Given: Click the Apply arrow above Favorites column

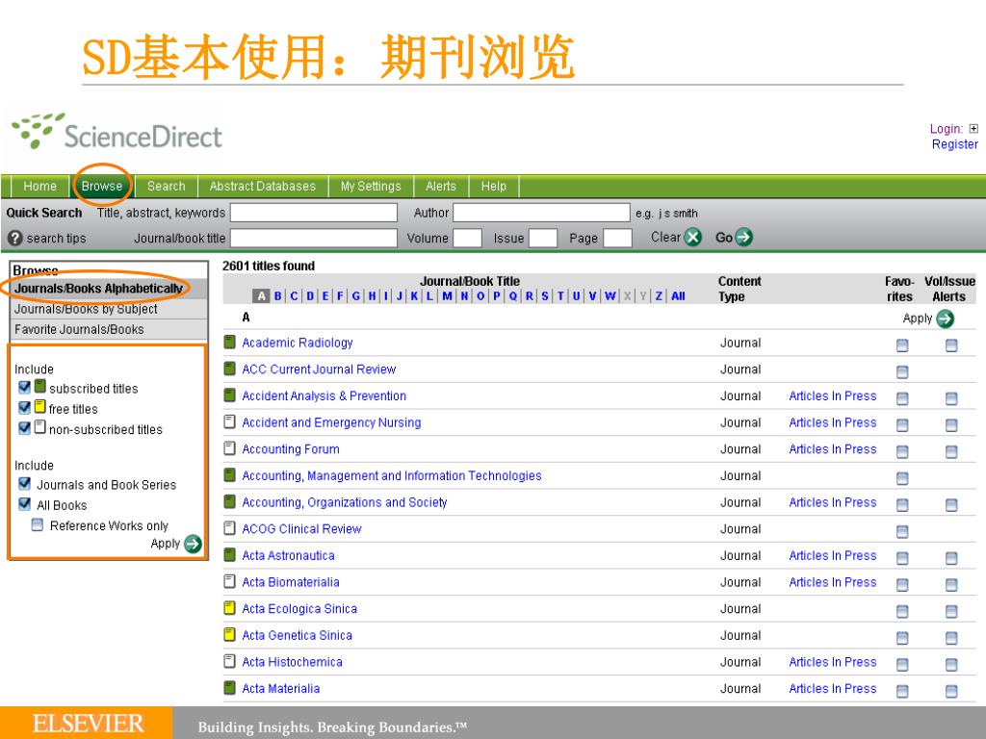Looking at the screenshot, I should (945, 319).
